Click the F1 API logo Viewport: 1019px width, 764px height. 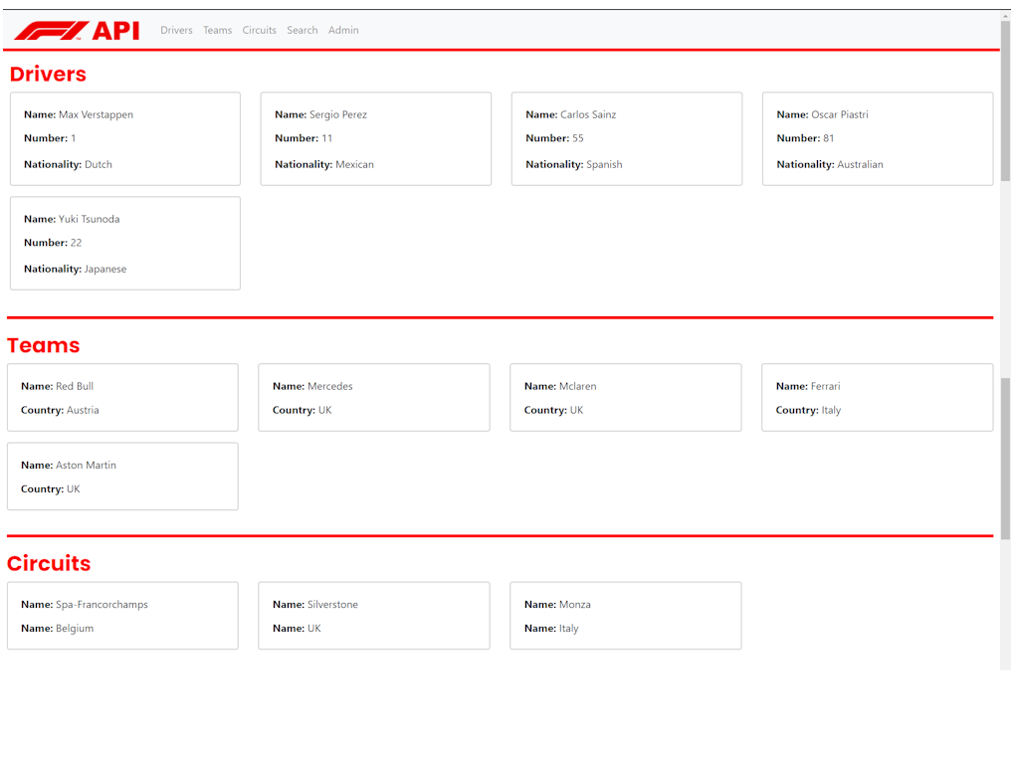pyautogui.click(x=77, y=31)
